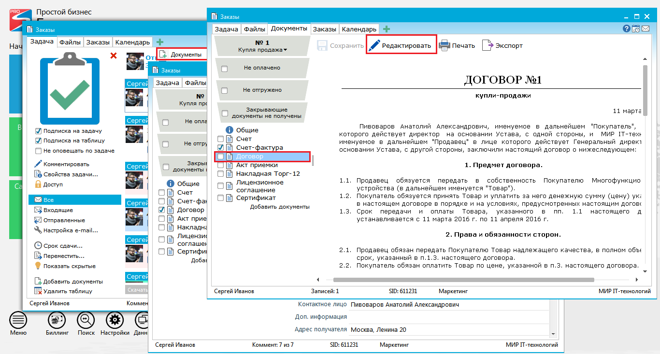Open Настройки gear in the main app bar
The image size is (660, 354).
tap(115, 324)
